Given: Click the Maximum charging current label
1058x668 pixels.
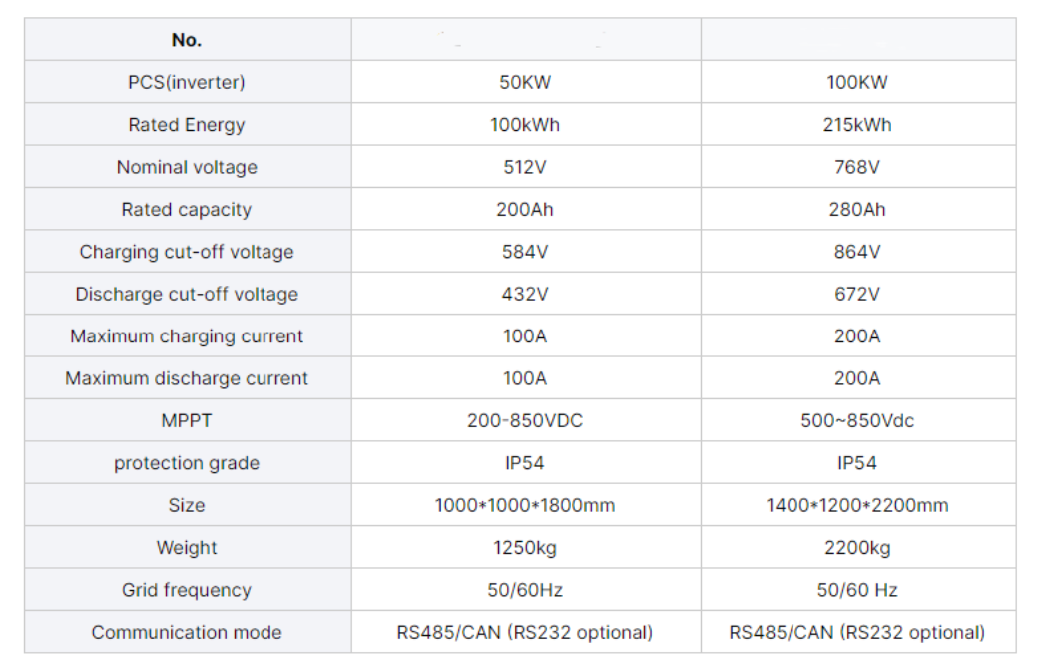Looking at the screenshot, I should pos(187,336).
